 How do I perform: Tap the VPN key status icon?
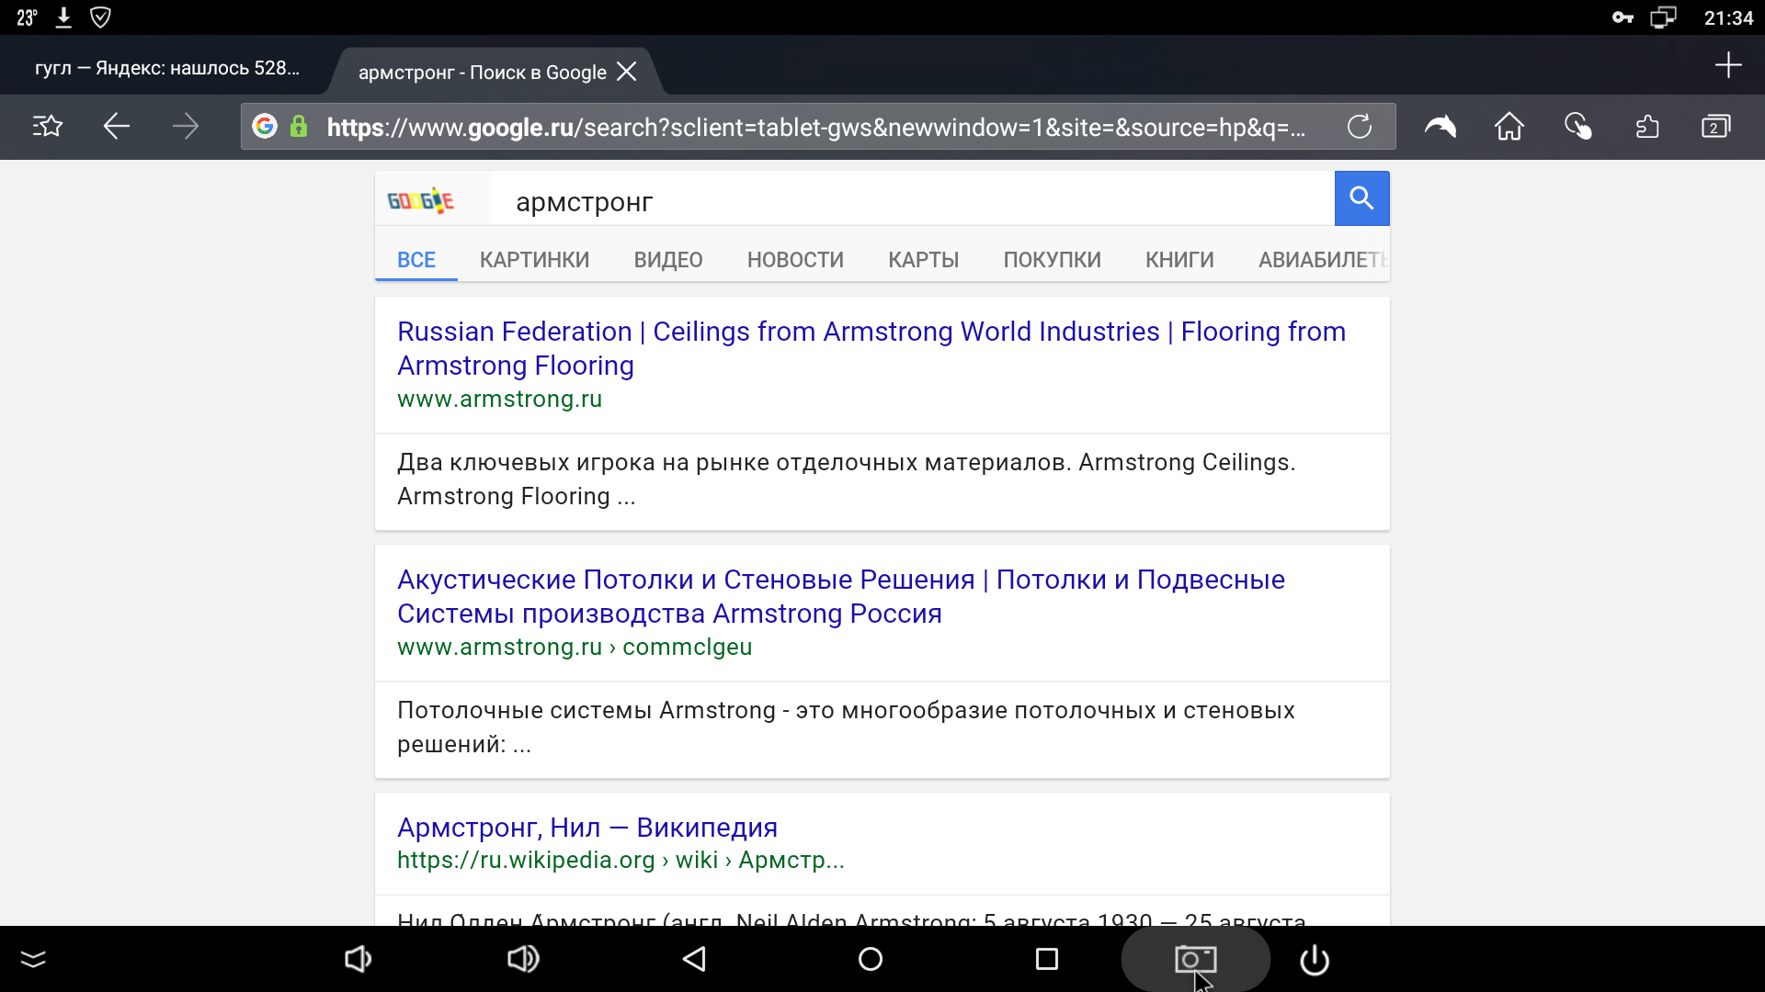click(1623, 17)
